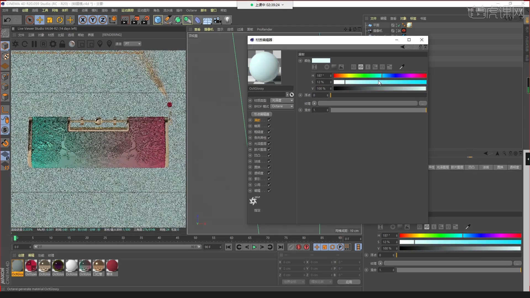Viewport: 530px width, 298px height.
Task: Open the 摄像机 viewport menu
Action: (x=209, y=29)
